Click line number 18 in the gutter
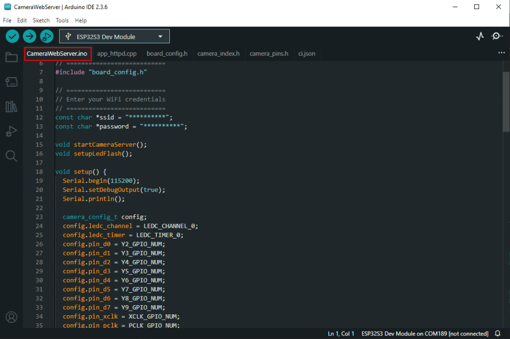Viewport: 510px width, 339px height. (39, 171)
